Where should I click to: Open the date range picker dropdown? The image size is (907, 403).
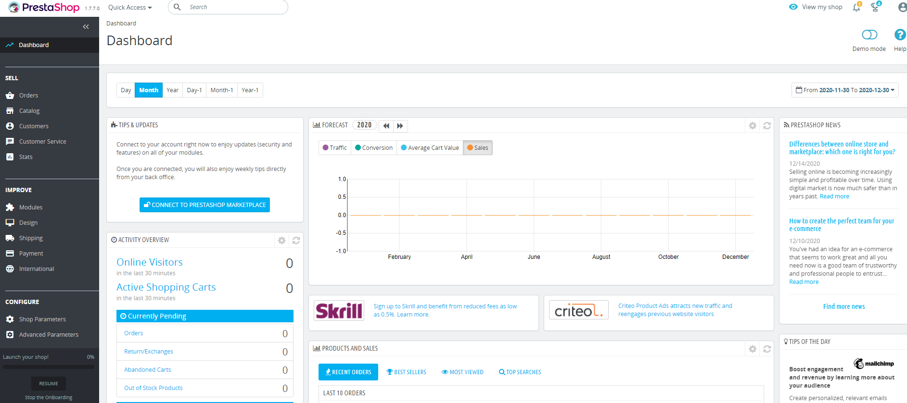(845, 90)
